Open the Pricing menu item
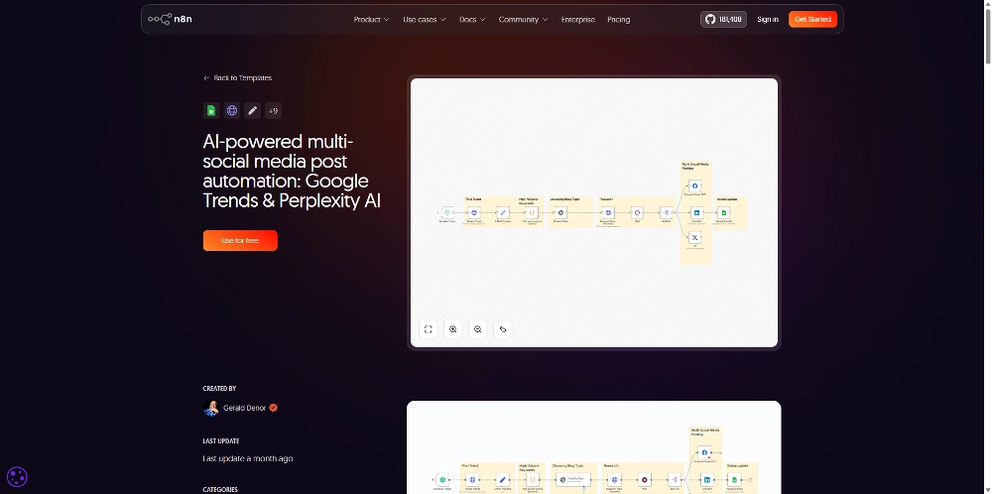Screen dimensions: 992x494 point(618,19)
